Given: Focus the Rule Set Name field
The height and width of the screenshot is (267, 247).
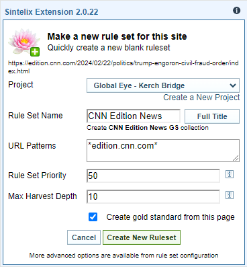Looking at the screenshot, I should 134,116.
